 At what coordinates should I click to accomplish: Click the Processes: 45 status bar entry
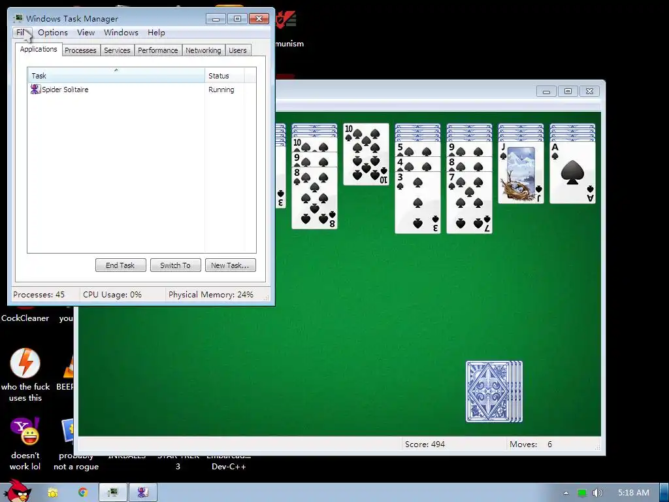(39, 295)
